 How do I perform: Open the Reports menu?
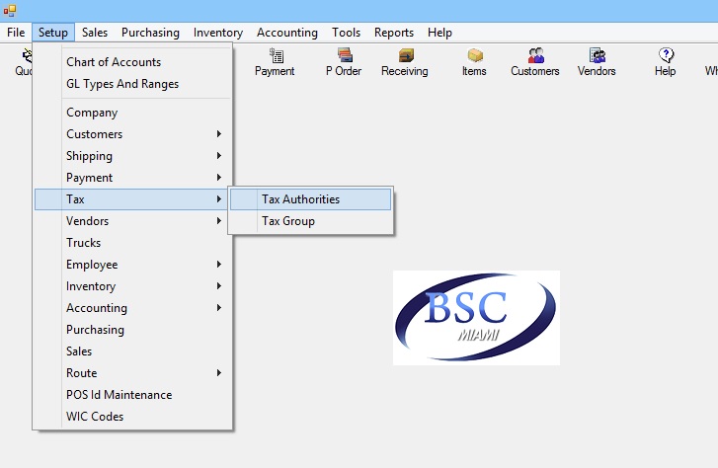394,33
